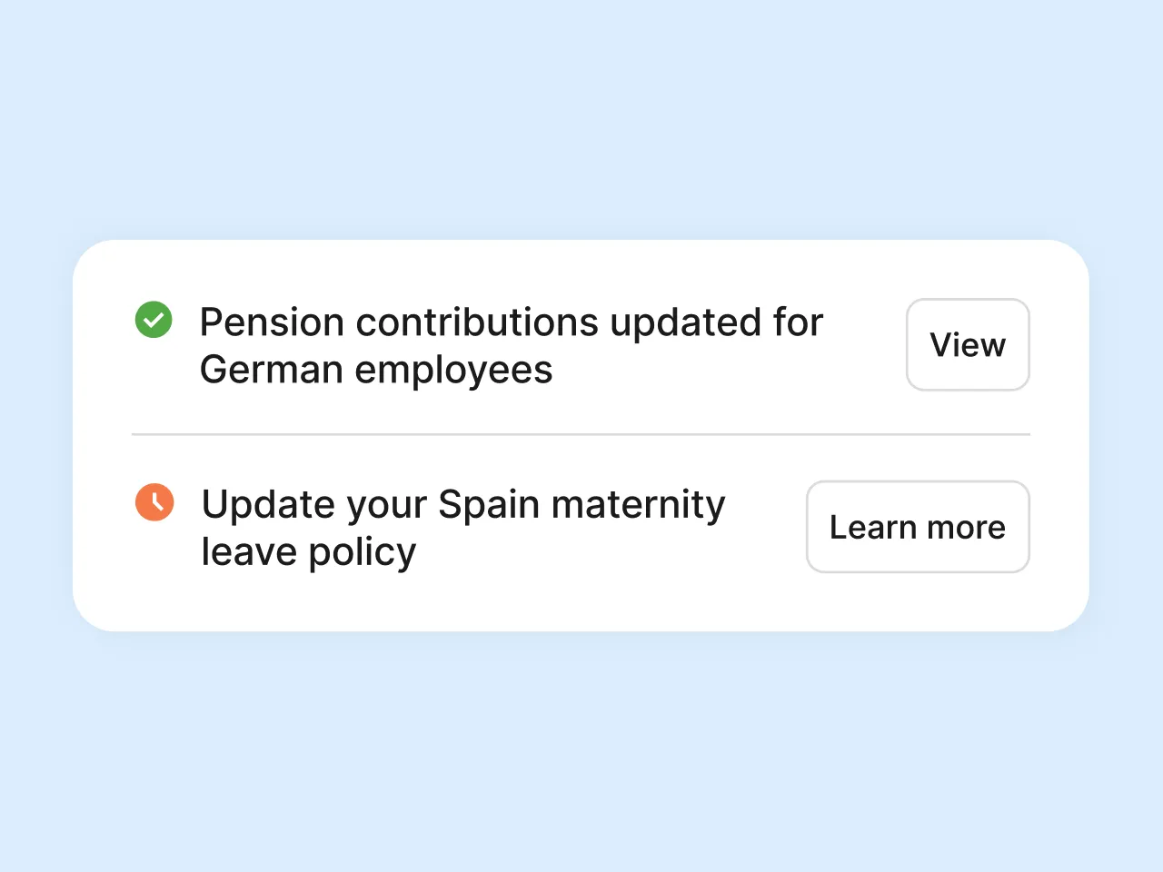
Task: Open the Learn more button
Action: pos(918,527)
